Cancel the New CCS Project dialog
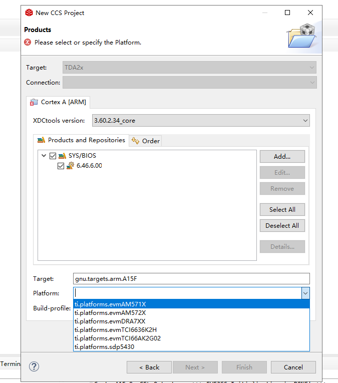The height and width of the screenshot is (383, 338). tap(293, 367)
